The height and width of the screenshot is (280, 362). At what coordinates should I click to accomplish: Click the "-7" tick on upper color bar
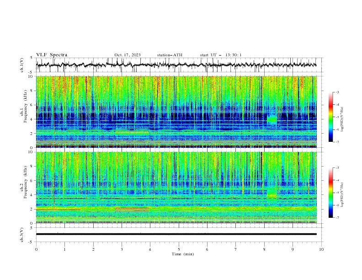(337, 142)
